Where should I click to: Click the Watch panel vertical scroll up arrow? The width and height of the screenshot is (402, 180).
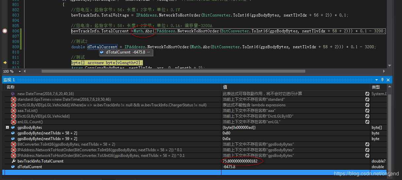pyautogui.click(x=389, y=87)
